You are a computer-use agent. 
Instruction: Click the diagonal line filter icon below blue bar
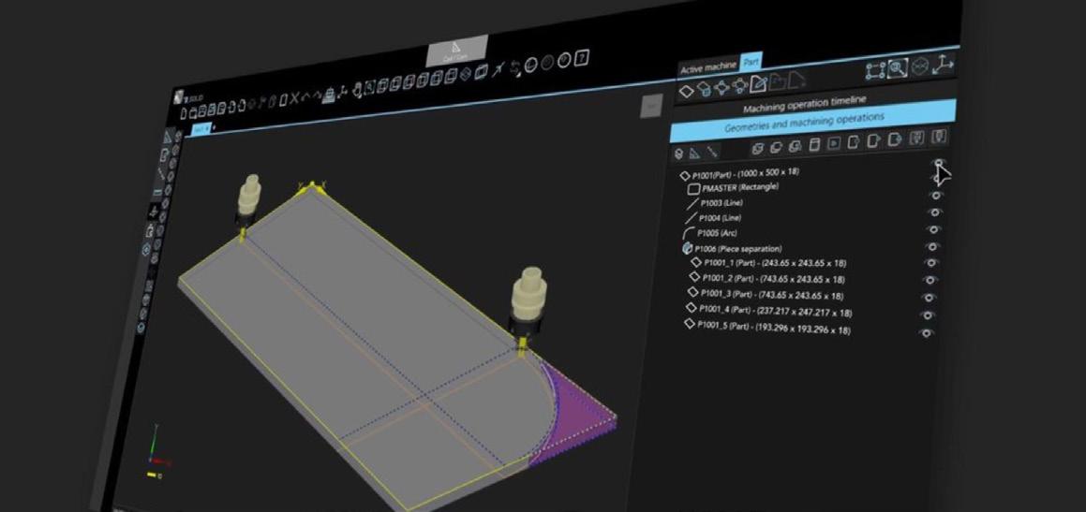(x=712, y=152)
